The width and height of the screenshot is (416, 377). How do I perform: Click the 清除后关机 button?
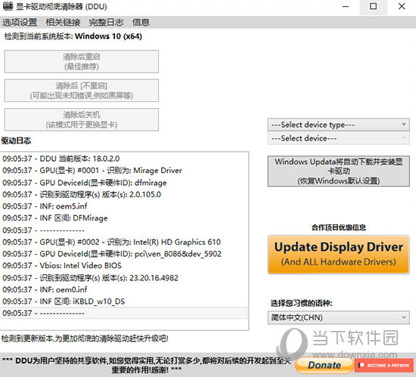(x=82, y=119)
